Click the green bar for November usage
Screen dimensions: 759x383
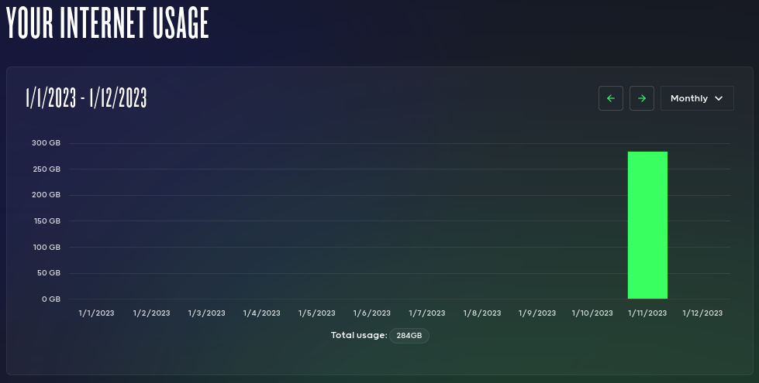(x=647, y=224)
